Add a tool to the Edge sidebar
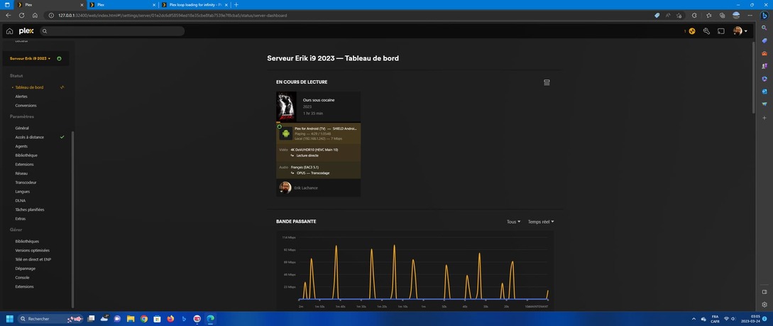Viewport: 773px width, 326px height. (x=764, y=118)
